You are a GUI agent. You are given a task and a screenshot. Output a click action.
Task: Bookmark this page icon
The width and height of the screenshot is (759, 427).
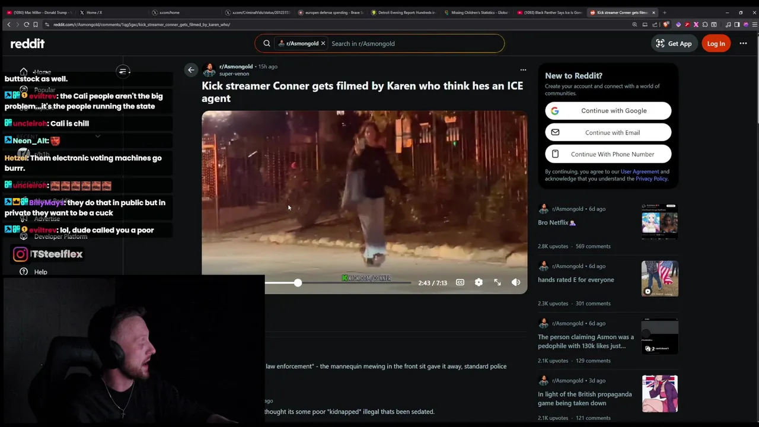point(36,24)
